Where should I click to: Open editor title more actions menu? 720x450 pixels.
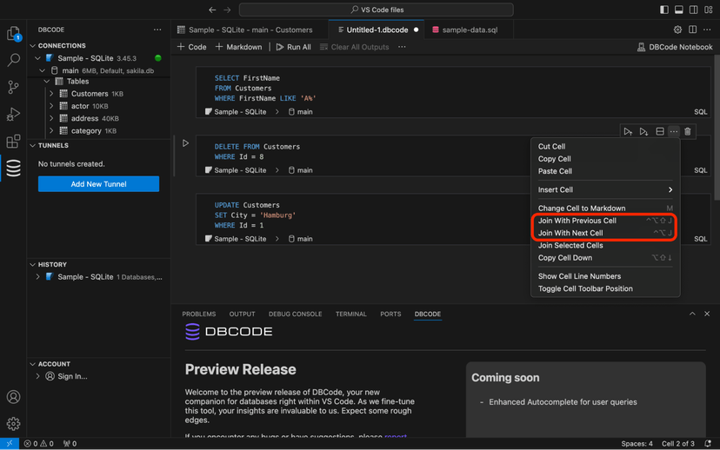[x=707, y=30]
